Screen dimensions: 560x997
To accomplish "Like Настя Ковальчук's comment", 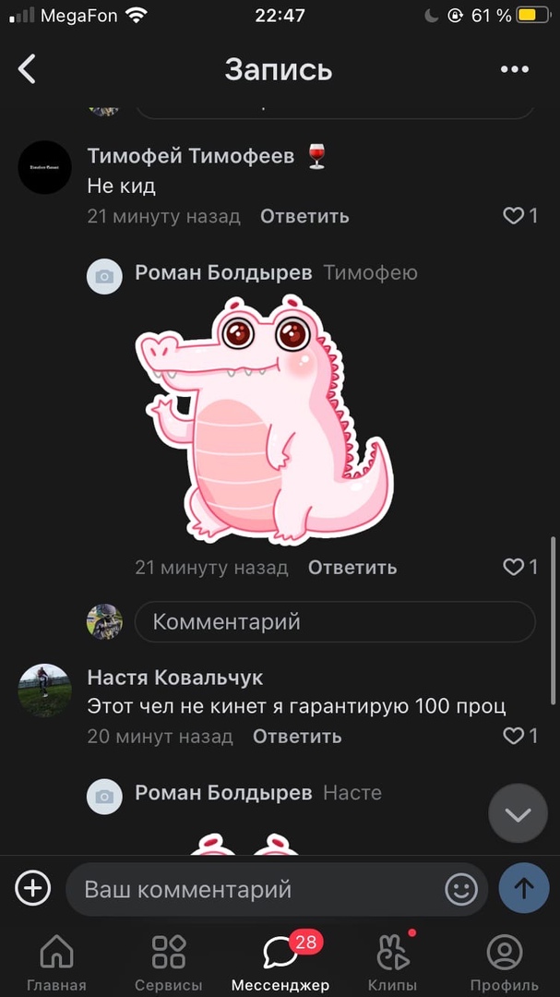I will point(520,736).
